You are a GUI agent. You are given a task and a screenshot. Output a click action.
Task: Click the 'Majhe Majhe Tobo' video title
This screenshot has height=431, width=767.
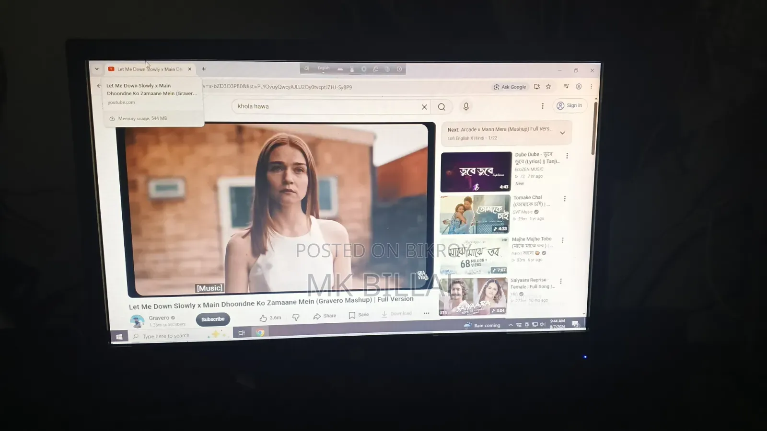click(x=533, y=242)
